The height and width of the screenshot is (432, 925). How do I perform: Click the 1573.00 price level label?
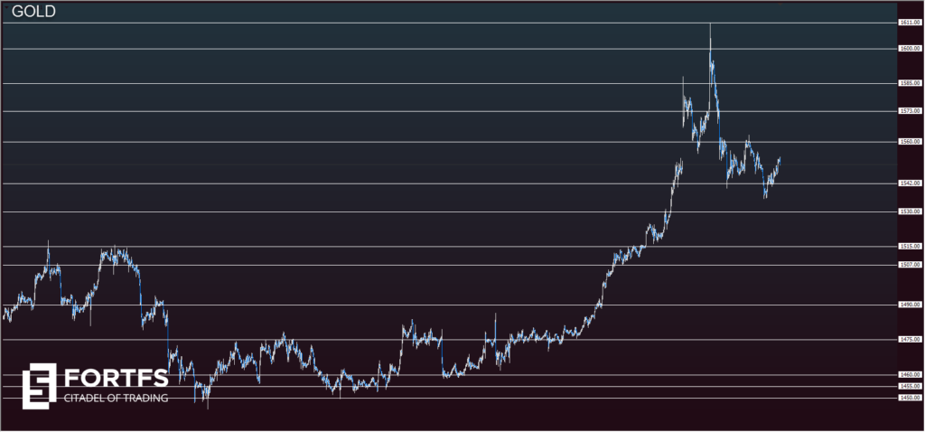(910, 111)
